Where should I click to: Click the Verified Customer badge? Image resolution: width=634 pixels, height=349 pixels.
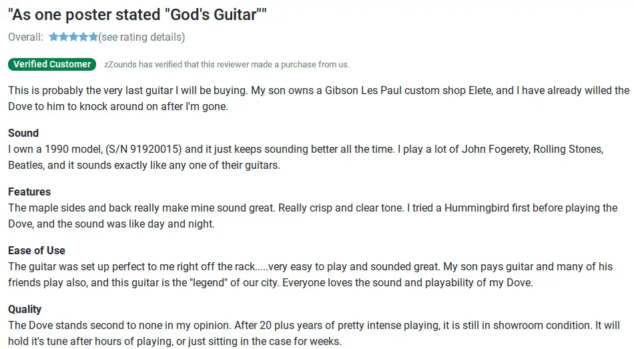tap(52, 64)
